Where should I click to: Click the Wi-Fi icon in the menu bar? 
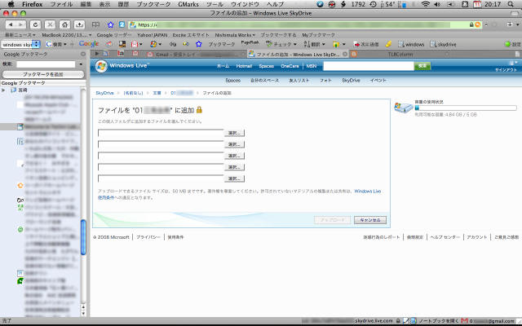[425, 4]
